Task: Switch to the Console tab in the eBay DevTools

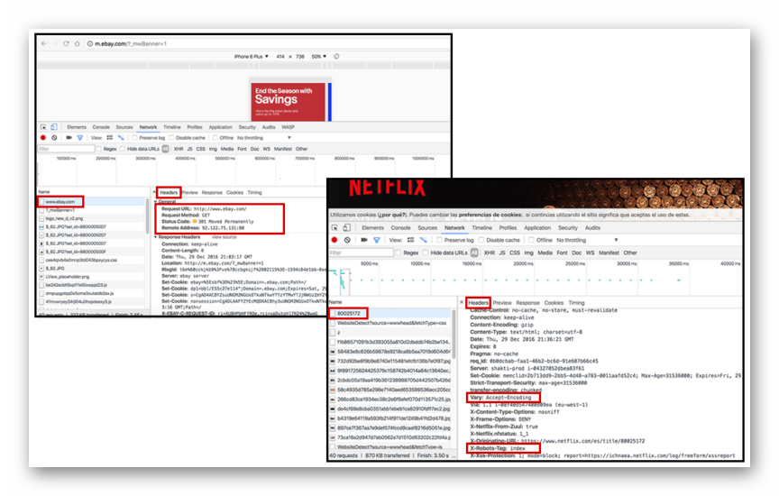Action: click(101, 127)
